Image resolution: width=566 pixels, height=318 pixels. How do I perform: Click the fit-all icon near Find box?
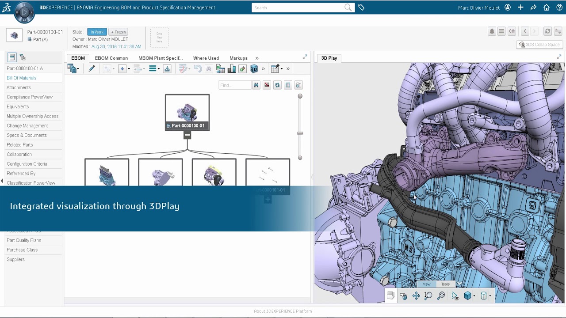288,85
